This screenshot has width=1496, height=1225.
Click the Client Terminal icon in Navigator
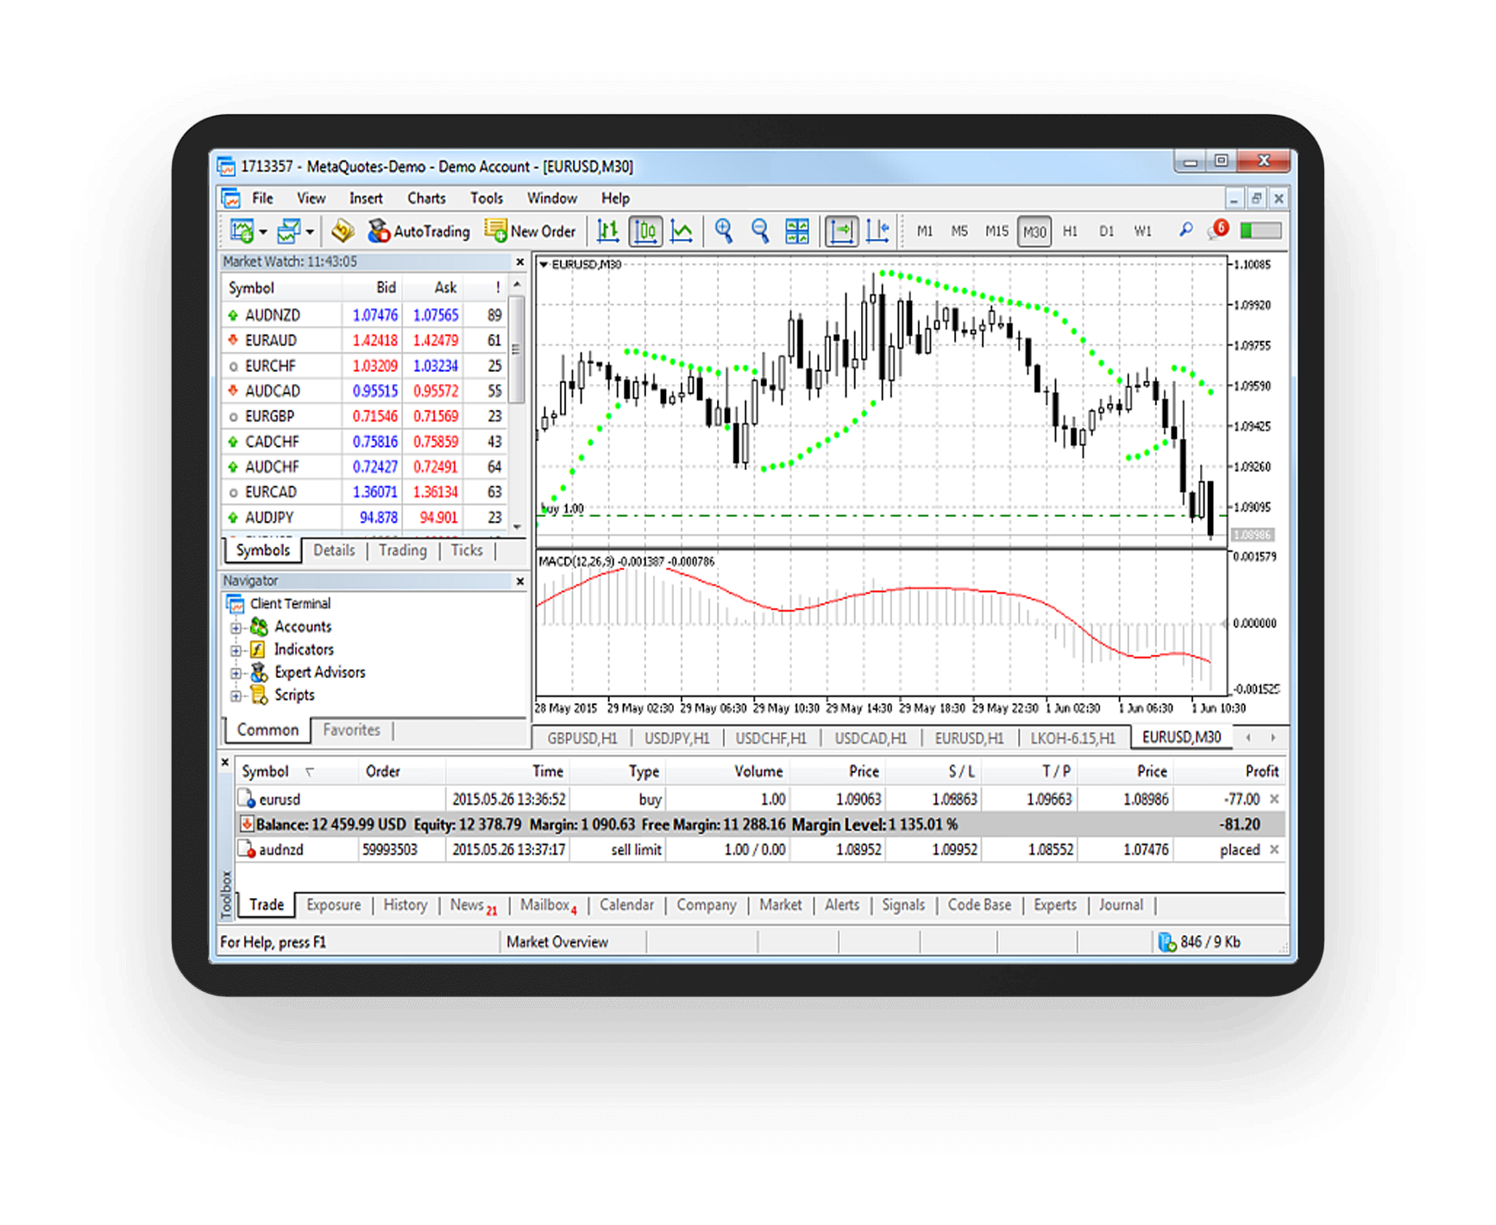click(x=235, y=604)
